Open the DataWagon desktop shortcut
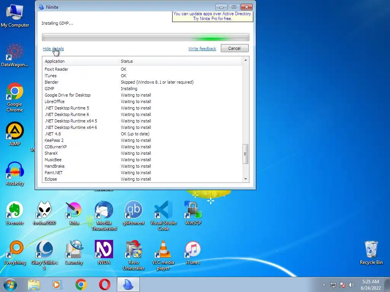Screen dimensions: 390x292 coord(15,55)
